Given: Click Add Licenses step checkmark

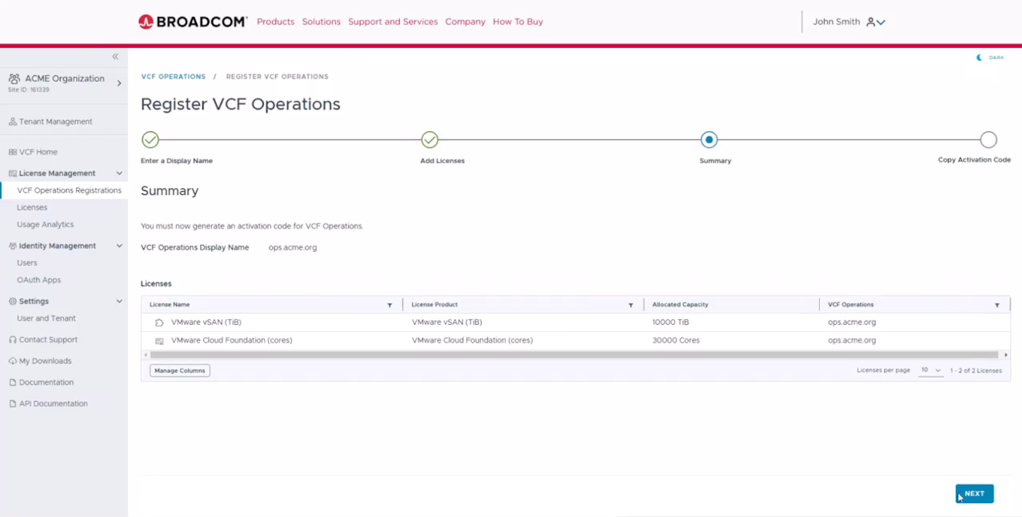Looking at the screenshot, I should (x=430, y=139).
